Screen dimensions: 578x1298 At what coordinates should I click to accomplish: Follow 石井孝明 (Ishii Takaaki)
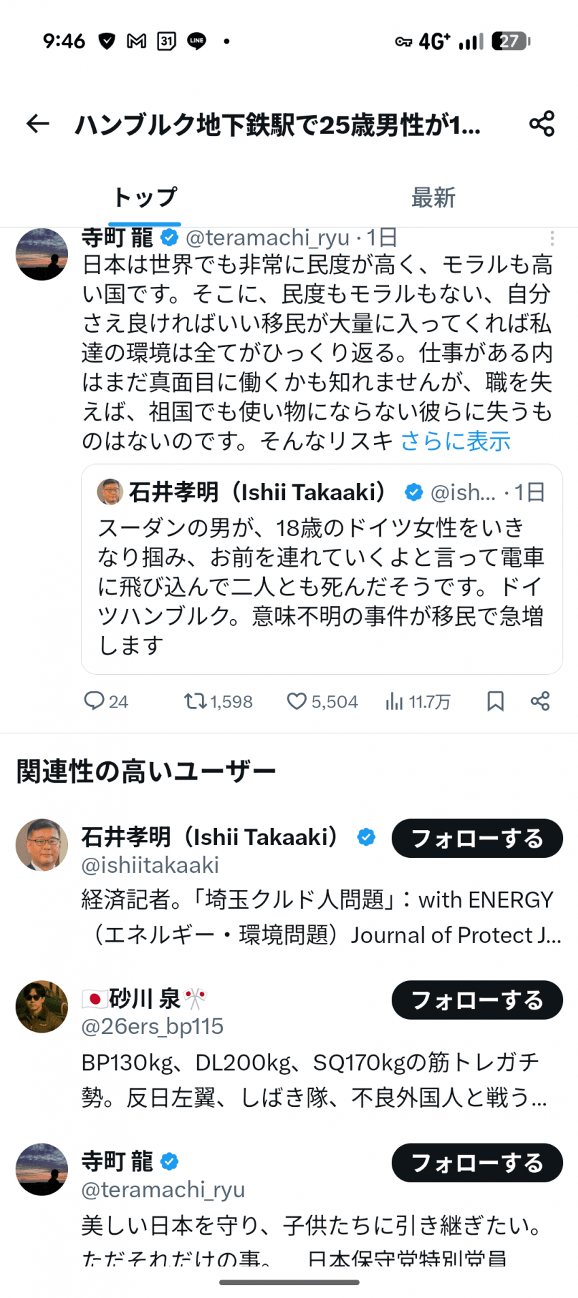click(477, 839)
